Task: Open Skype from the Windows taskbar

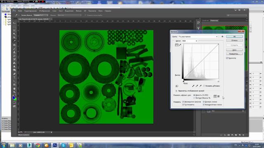Action: tap(63, 145)
